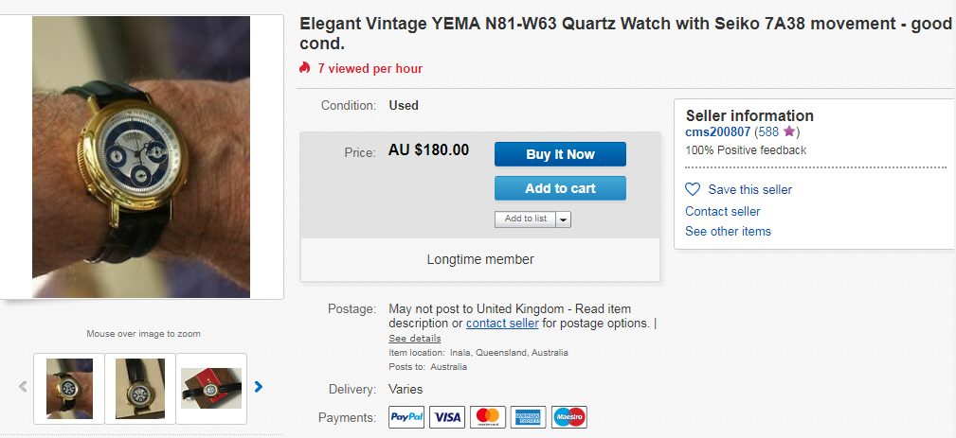Expand See details postage link
Screen dimensions: 956x438
point(414,339)
